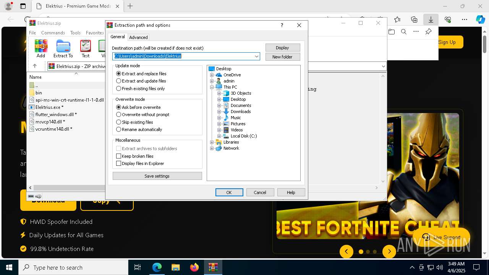The image size is (489, 275).
Task: Open the destination path dropdown arrow
Action: 257,57
